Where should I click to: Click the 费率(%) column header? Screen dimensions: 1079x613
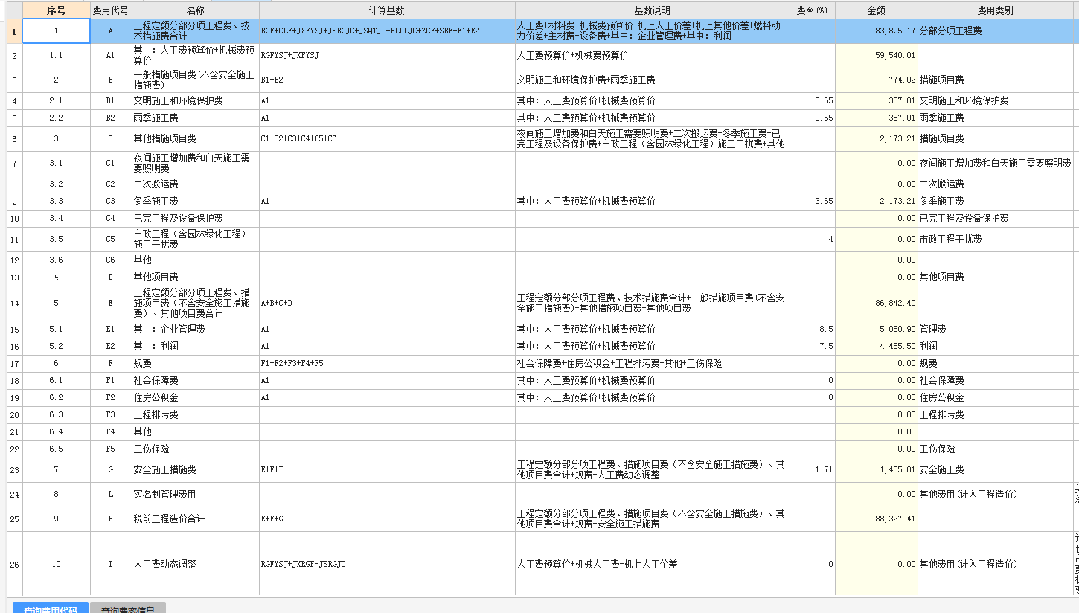pos(813,10)
